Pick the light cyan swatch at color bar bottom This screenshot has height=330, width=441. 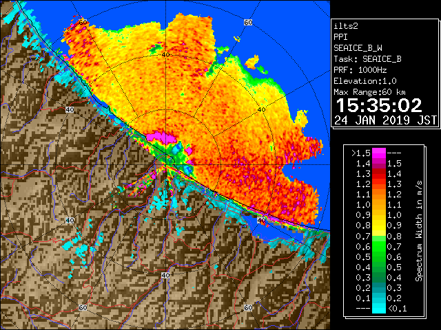pos(379,308)
